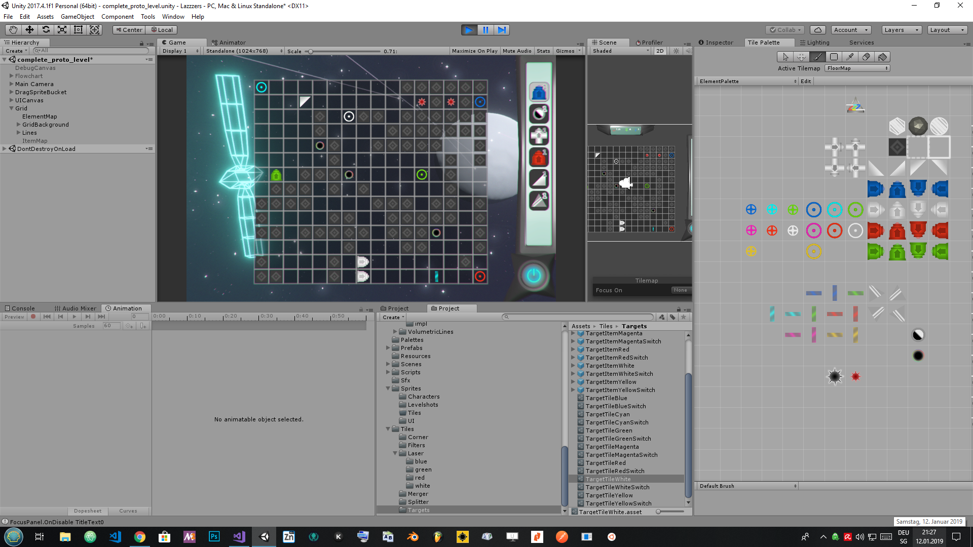The height and width of the screenshot is (547, 973).
Task: Select the Box Fill rectangle tool
Action: [834, 57]
